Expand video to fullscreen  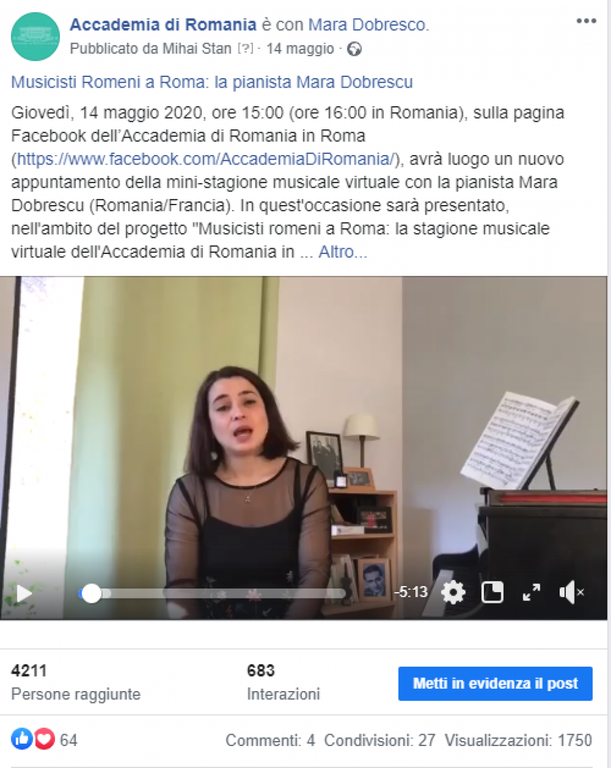(531, 592)
